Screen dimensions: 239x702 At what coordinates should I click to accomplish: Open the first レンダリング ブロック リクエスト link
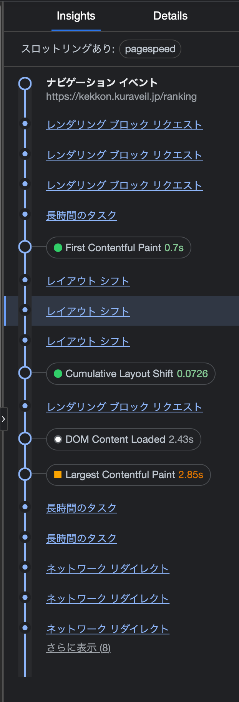[x=124, y=125]
